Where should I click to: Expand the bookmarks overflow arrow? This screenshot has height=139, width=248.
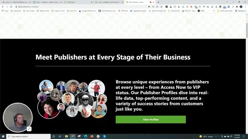point(214,11)
